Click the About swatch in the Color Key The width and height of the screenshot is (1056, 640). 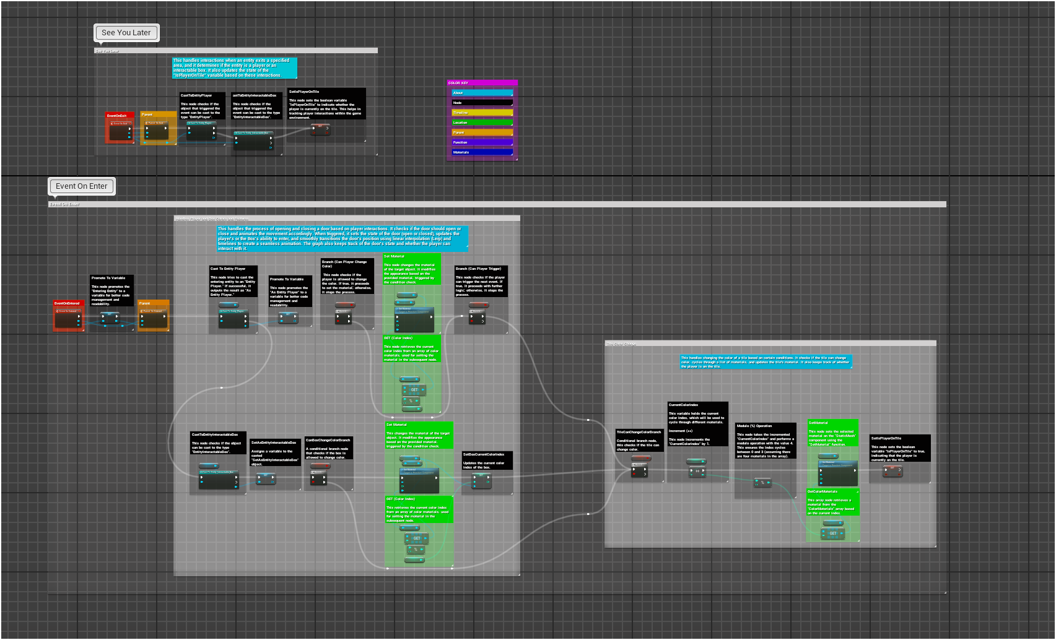482,93
